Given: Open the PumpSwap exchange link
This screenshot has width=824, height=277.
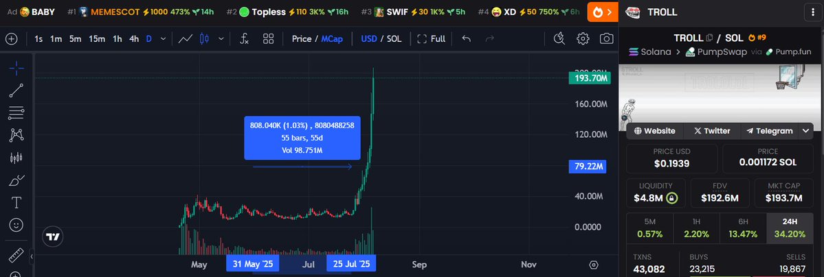Looking at the screenshot, I should (716, 52).
